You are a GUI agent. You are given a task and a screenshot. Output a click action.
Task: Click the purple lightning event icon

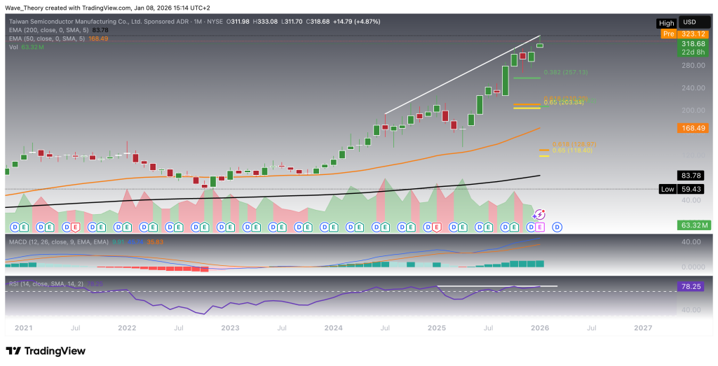click(540, 216)
